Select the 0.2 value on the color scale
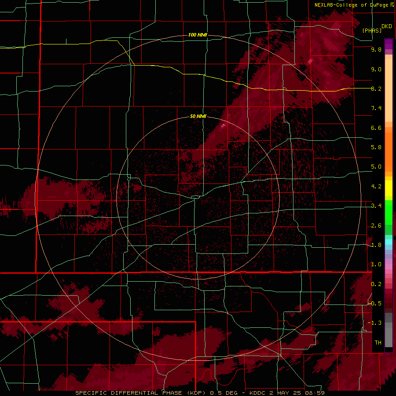 click(x=376, y=284)
